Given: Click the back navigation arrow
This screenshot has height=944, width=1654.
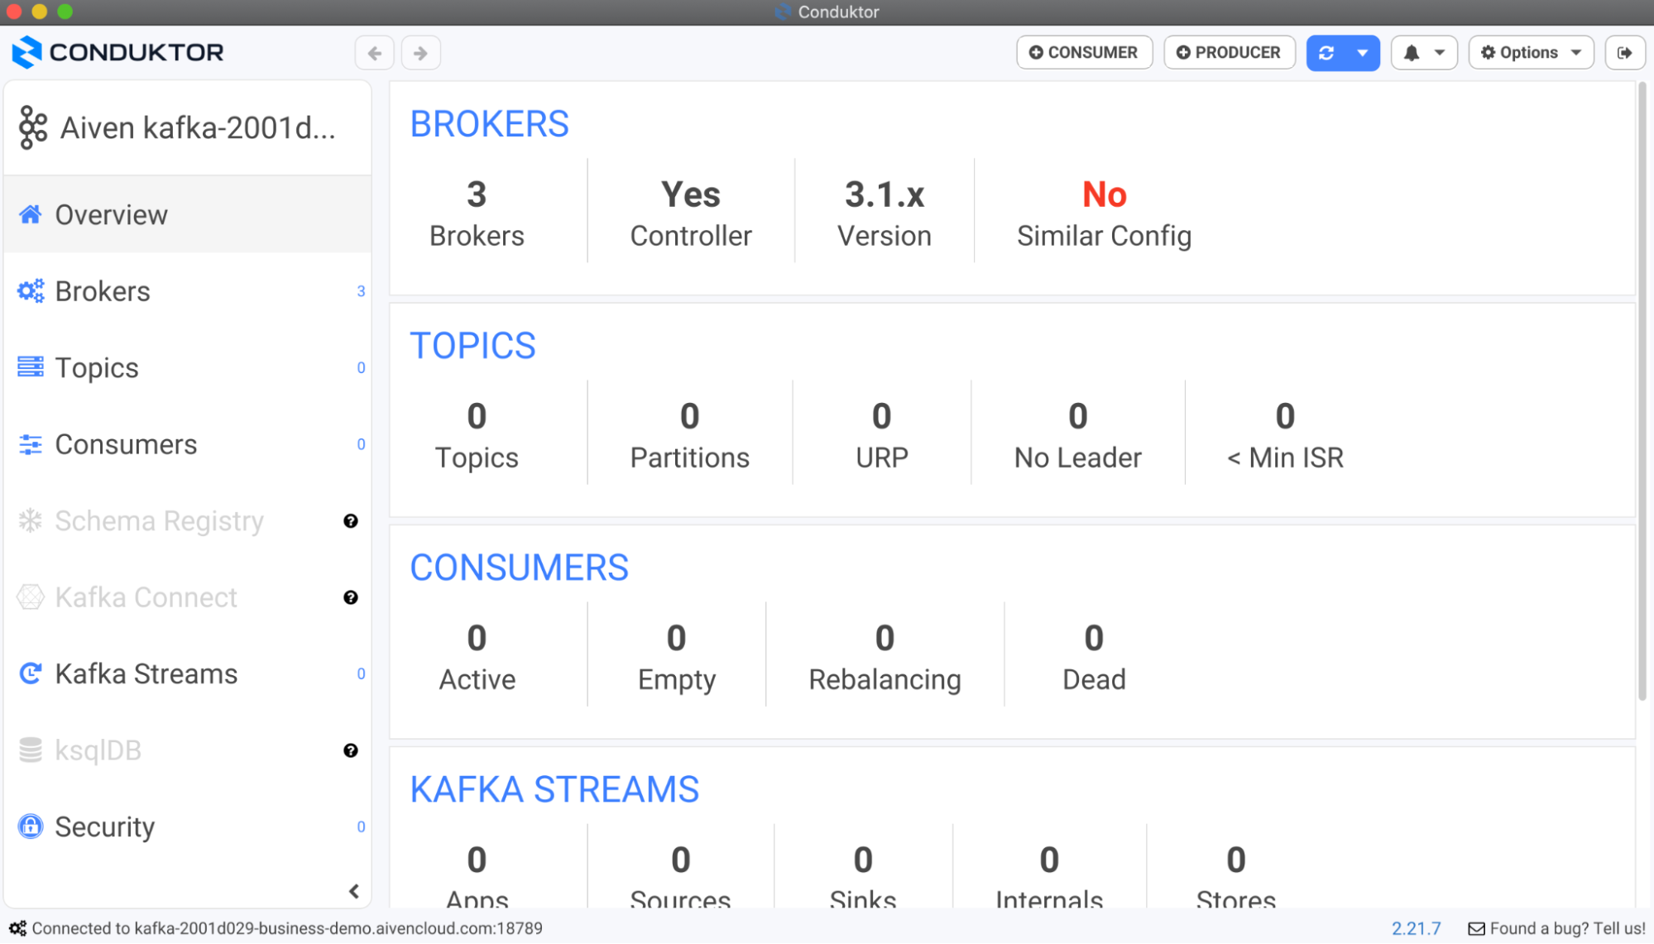Looking at the screenshot, I should (x=375, y=53).
